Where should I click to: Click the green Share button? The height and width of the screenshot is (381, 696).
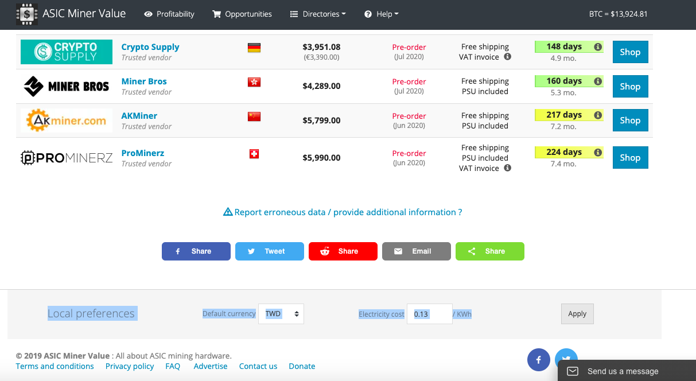coord(489,251)
